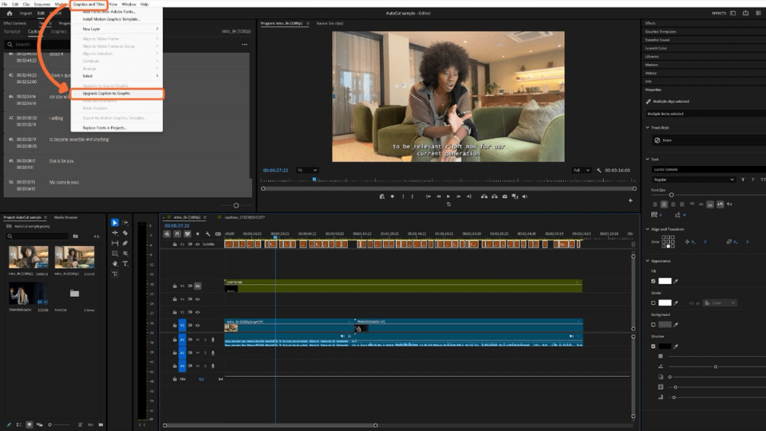766x431 pixels.
Task: Choose Install Motion Graphics Template
Action: (116, 19)
